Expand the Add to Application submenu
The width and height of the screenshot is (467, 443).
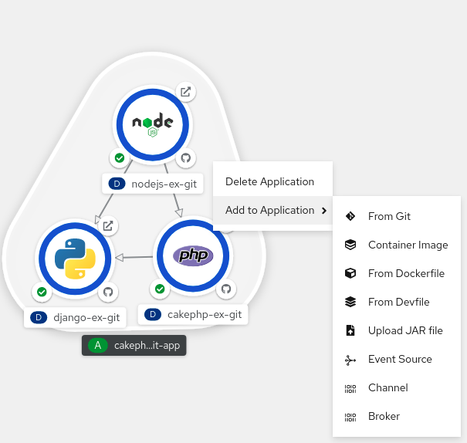(x=272, y=210)
